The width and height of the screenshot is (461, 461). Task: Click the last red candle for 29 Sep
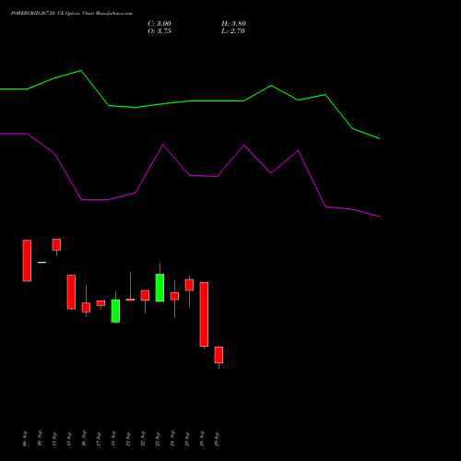coord(219,355)
